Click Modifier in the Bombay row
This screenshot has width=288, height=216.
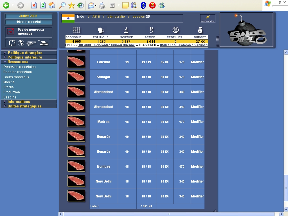pos(197,166)
